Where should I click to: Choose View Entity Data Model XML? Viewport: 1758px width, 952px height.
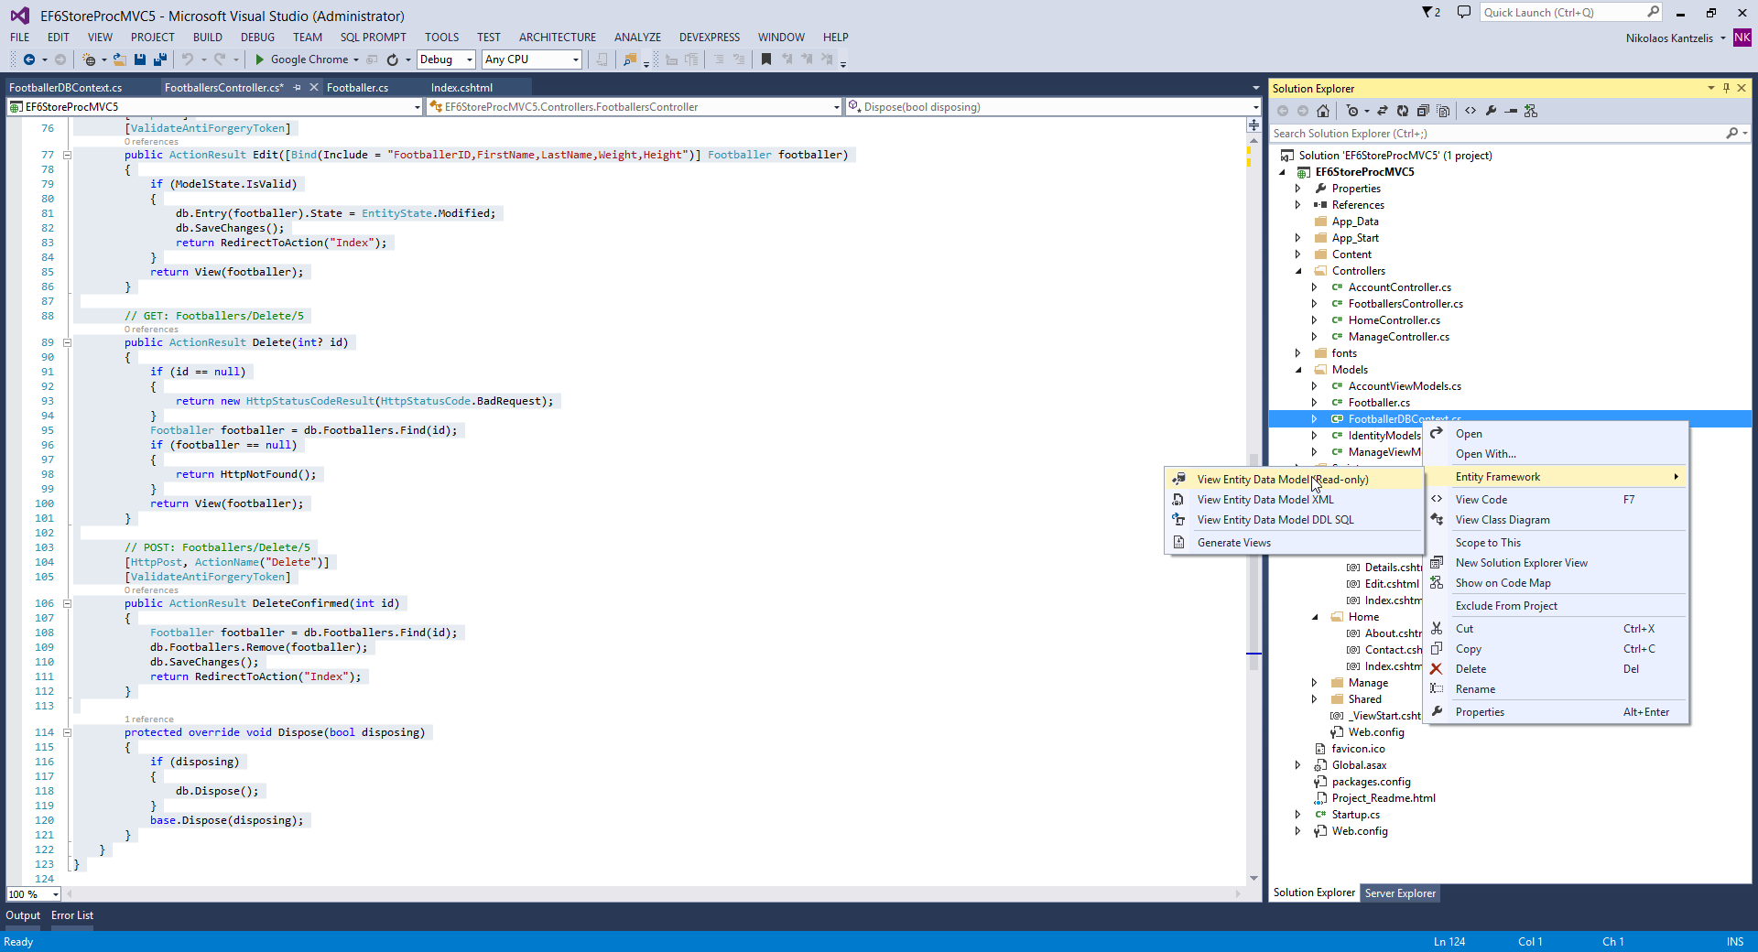point(1294,500)
